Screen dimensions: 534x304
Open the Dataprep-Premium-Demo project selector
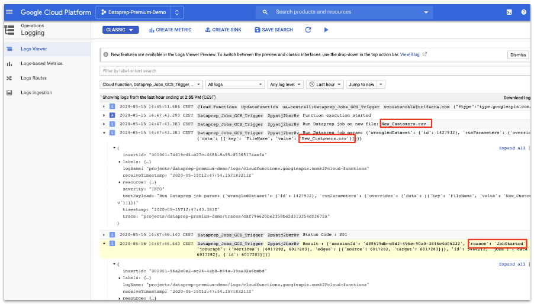click(x=140, y=12)
